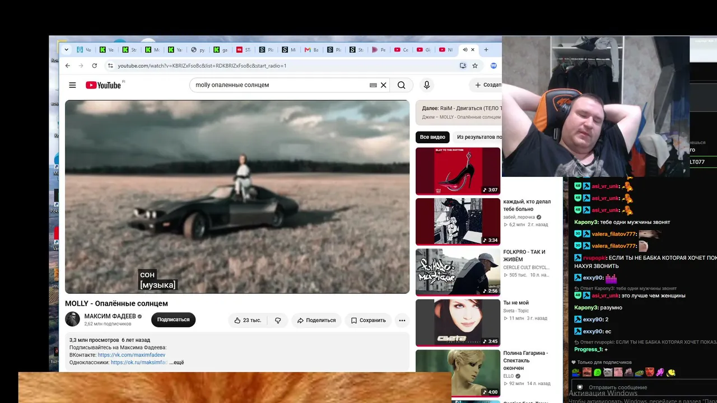The height and width of the screenshot is (403, 717).
Task: Click username Kapony3 saying 'разумно'
Action: [x=586, y=308]
